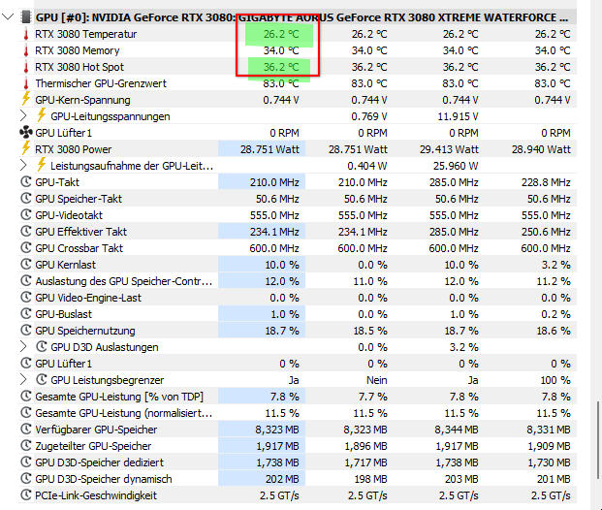Click lightning icon of RTX 3080 Power
The image size is (602, 510).
(26, 148)
